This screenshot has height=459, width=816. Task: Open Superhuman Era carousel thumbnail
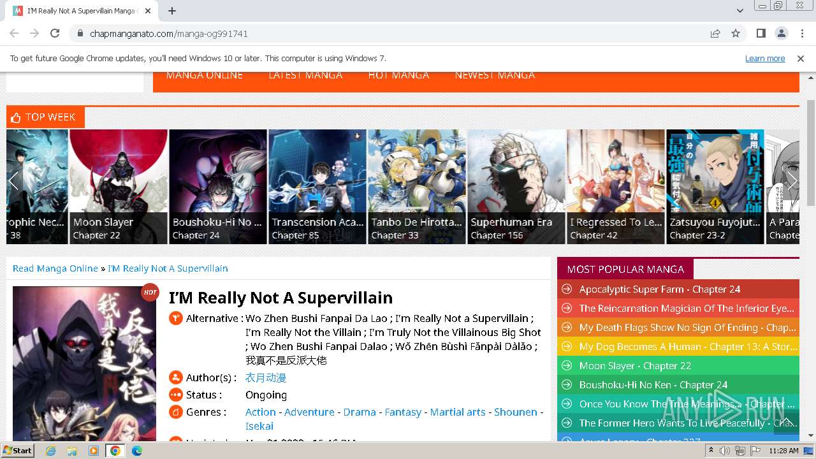(x=516, y=187)
